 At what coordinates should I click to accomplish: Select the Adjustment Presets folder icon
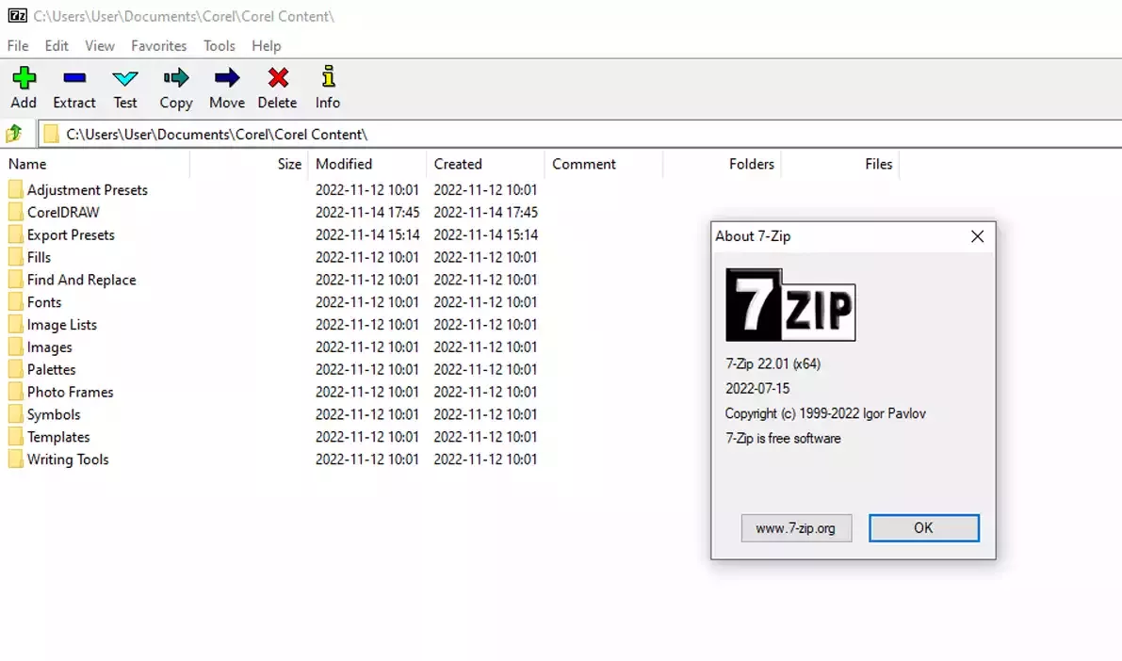pos(16,189)
